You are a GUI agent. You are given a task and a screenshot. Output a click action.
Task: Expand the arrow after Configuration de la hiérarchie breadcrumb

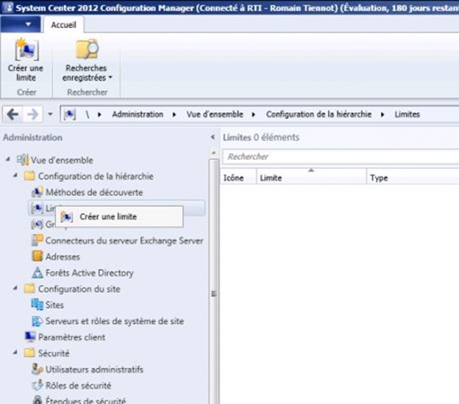pos(382,114)
